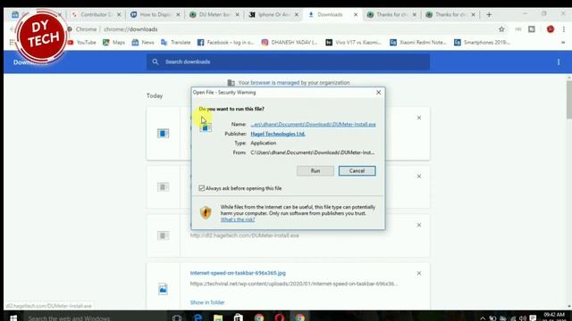
Task: Close the Downloads tab
Action: 356,14
